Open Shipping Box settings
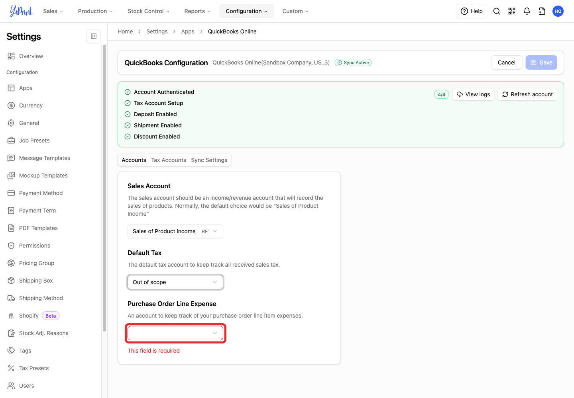 tap(51, 281)
